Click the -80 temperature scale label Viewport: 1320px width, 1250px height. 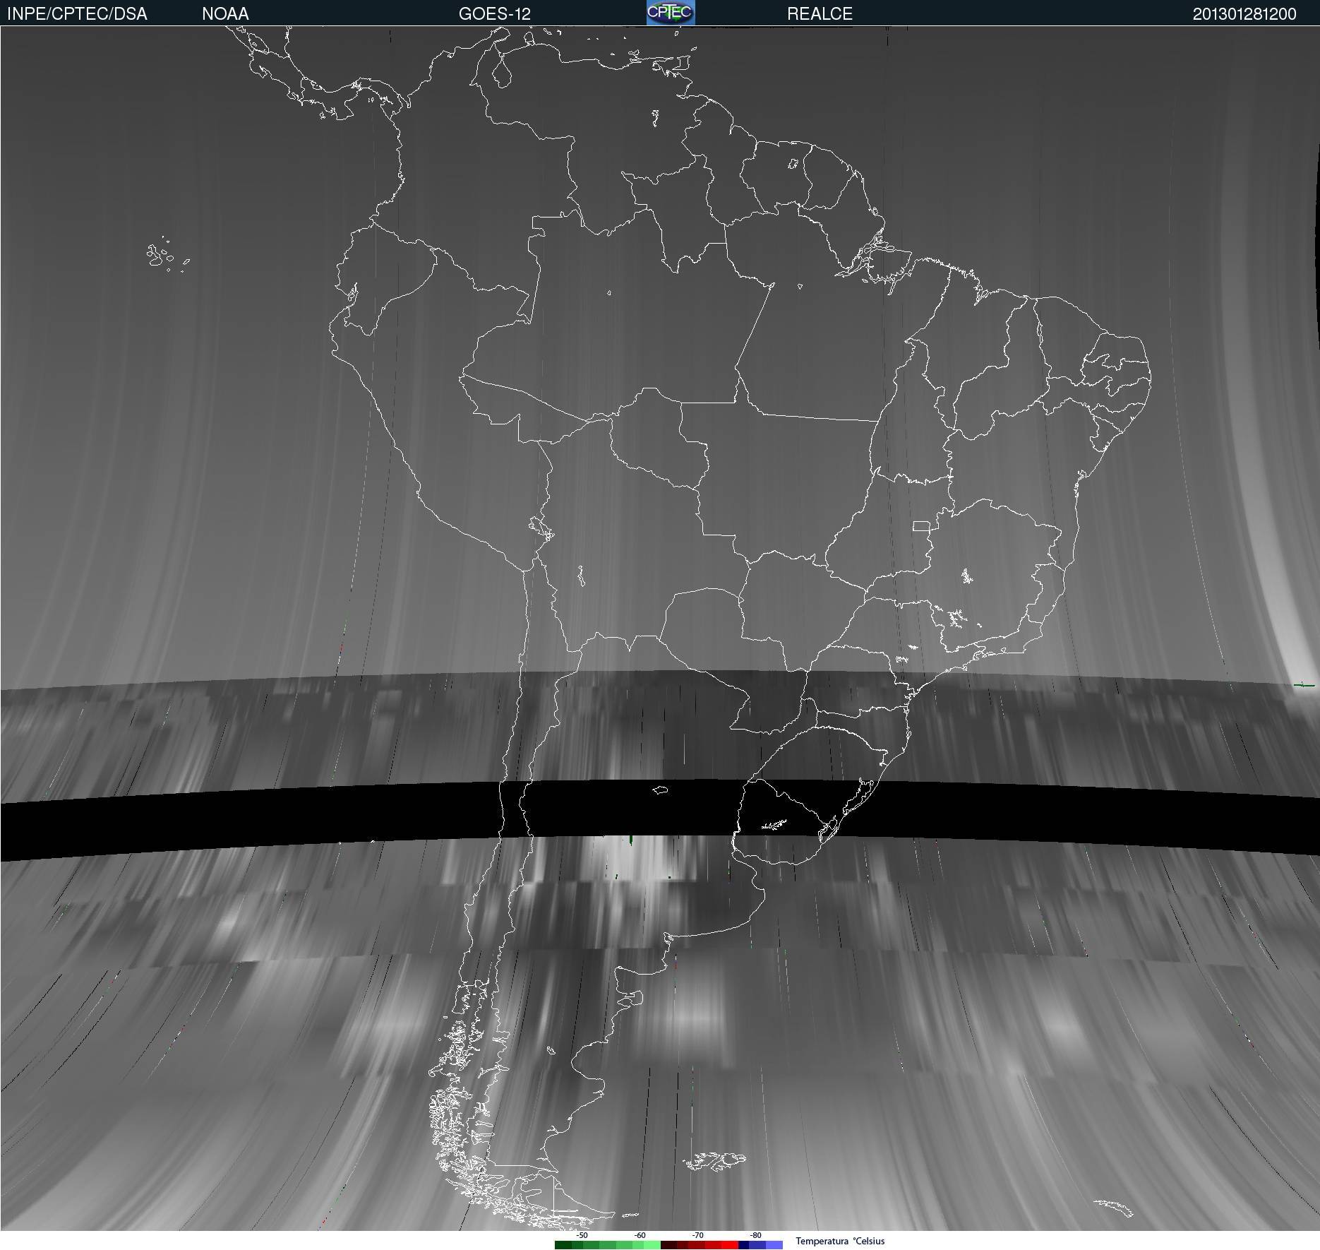(x=755, y=1235)
